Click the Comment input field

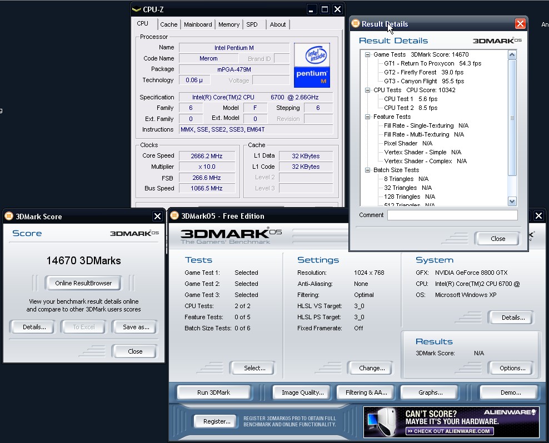tap(452, 215)
